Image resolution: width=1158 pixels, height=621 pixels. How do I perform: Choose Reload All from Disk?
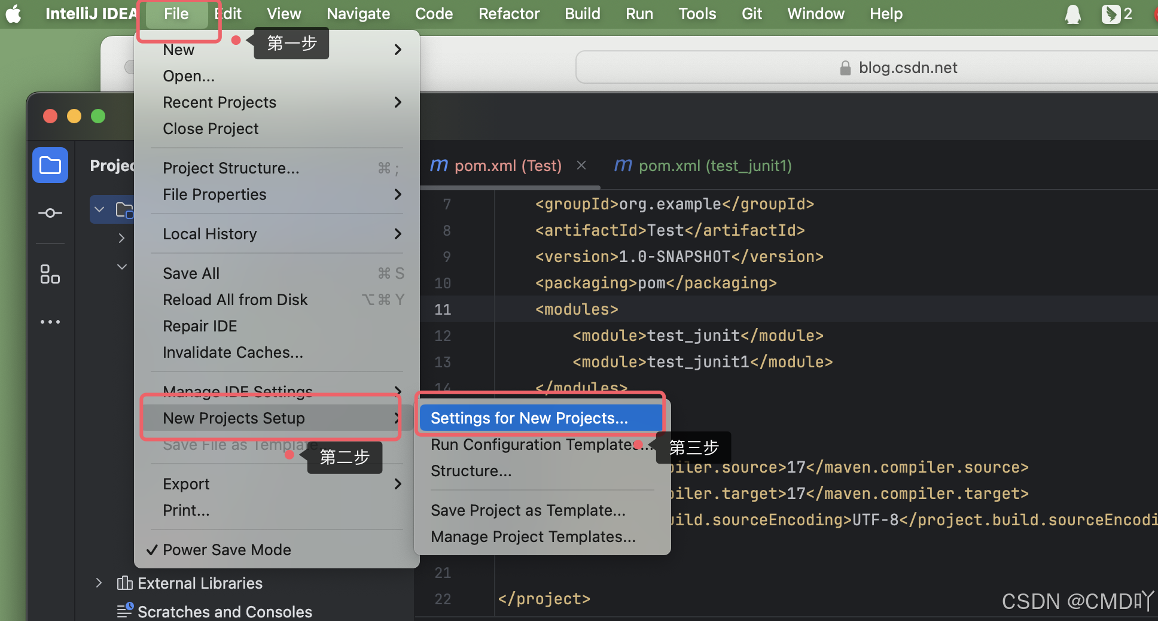click(277, 300)
